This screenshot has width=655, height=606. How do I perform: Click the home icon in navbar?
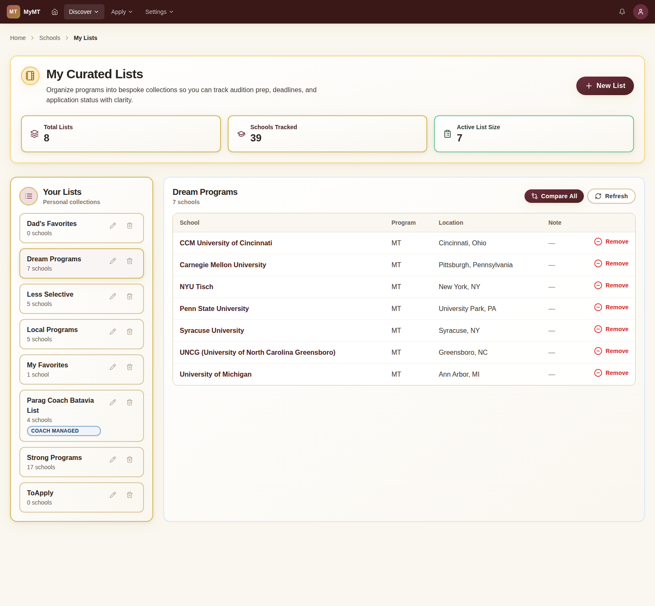coord(55,12)
